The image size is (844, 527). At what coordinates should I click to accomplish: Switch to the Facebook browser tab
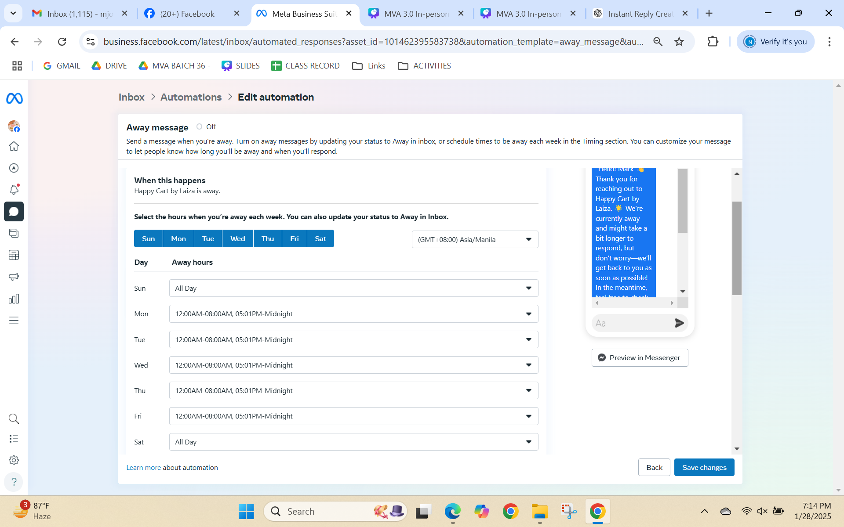(187, 14)
